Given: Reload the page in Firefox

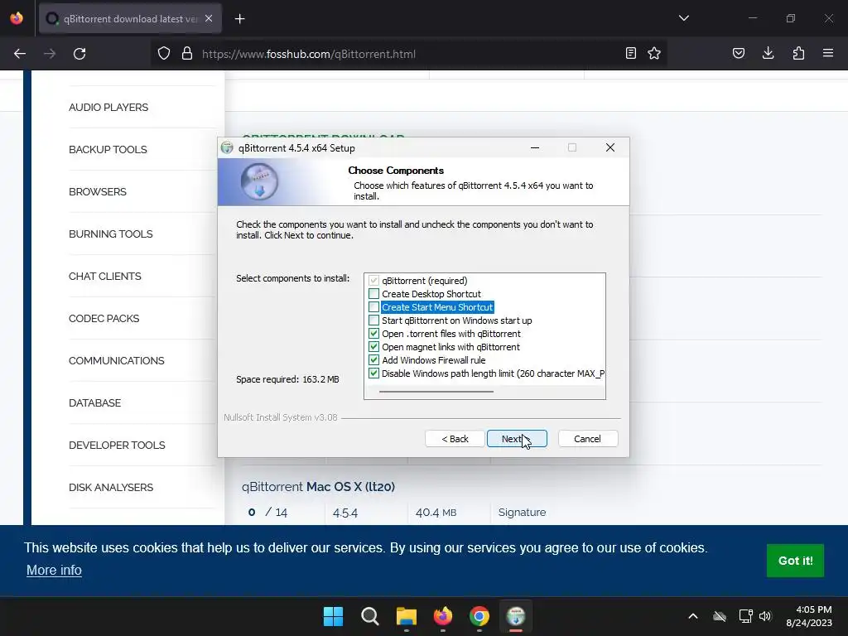Looking at the screenshot, I should click(79, 54).
